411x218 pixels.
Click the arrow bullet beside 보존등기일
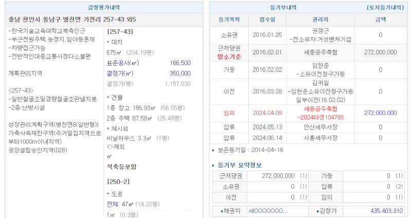click(x=214, y=150)
